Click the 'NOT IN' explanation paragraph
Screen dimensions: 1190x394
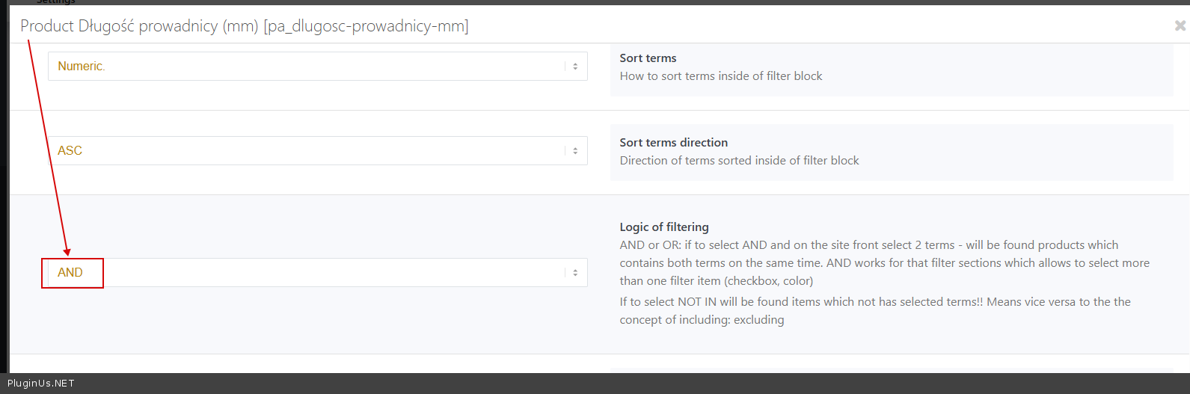(x=875, y=310)
